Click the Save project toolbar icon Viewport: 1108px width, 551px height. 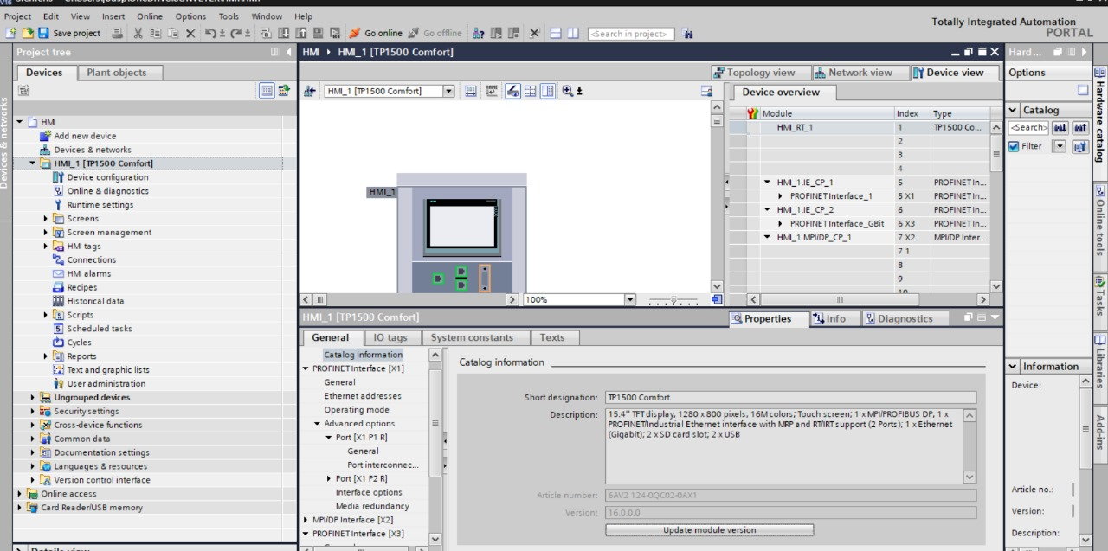[x=45, y=34]
